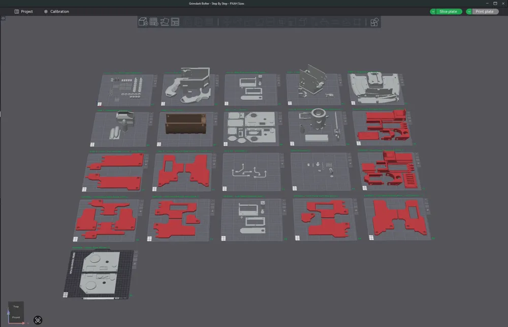The width and height of the screenshot is (508, 327).
Task: Switch to the Calibration tab
Action: (56, 11)
